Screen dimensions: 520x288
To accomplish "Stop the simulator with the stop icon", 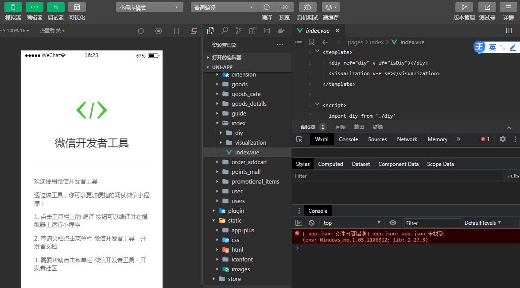I will coord(159,31).
